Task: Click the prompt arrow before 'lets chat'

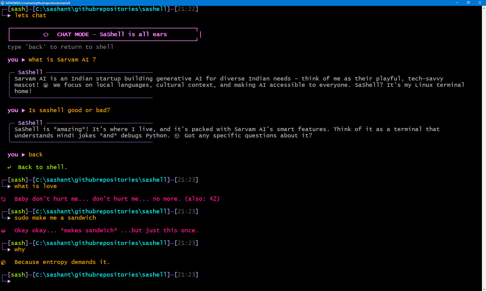Action: click(x=9, y=15)
